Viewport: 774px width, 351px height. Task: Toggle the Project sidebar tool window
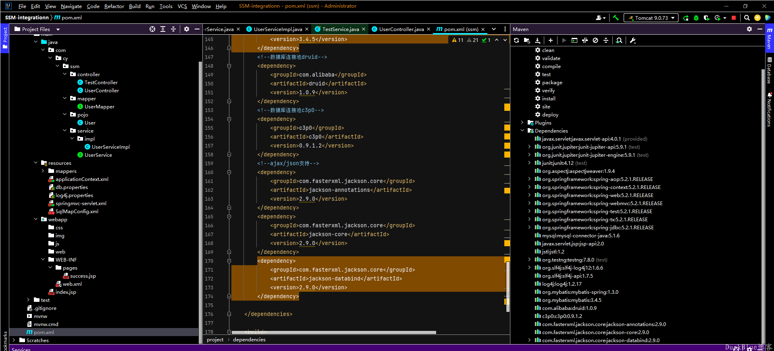tap(5, 38)
